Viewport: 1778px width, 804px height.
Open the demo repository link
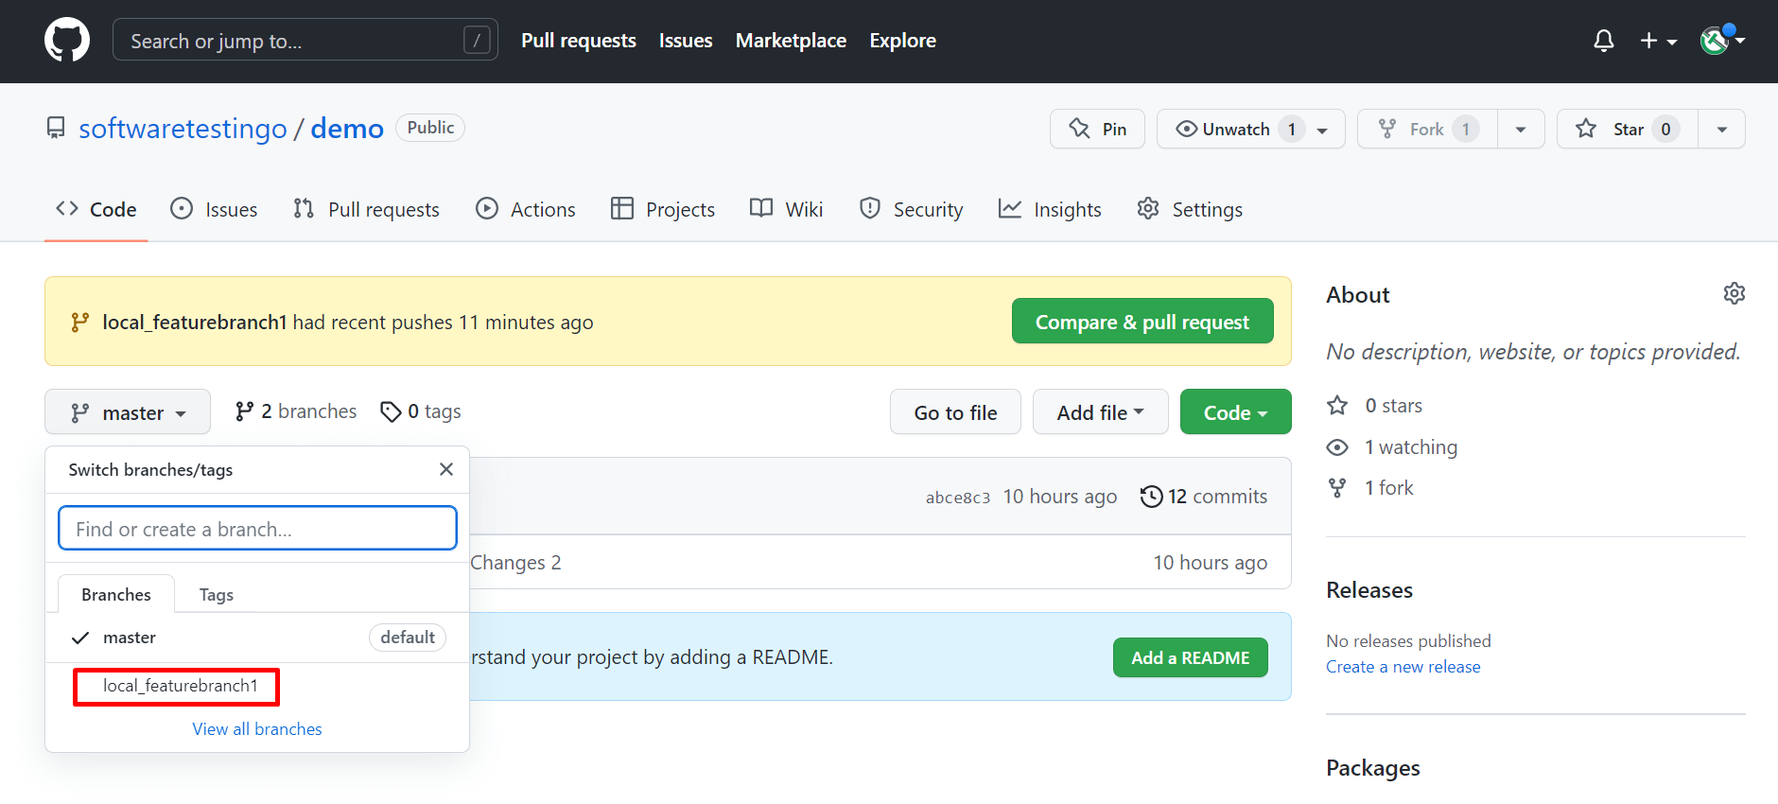(347, 129)
